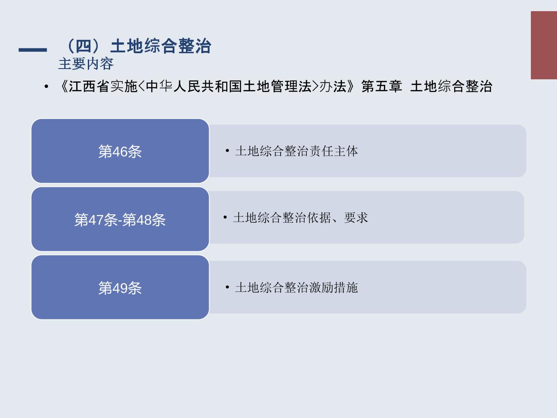Select the blue "第46条" box

click(120, 151)
